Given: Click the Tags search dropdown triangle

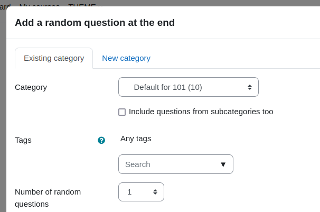Looking at the screenshot, I should [223, 164].
